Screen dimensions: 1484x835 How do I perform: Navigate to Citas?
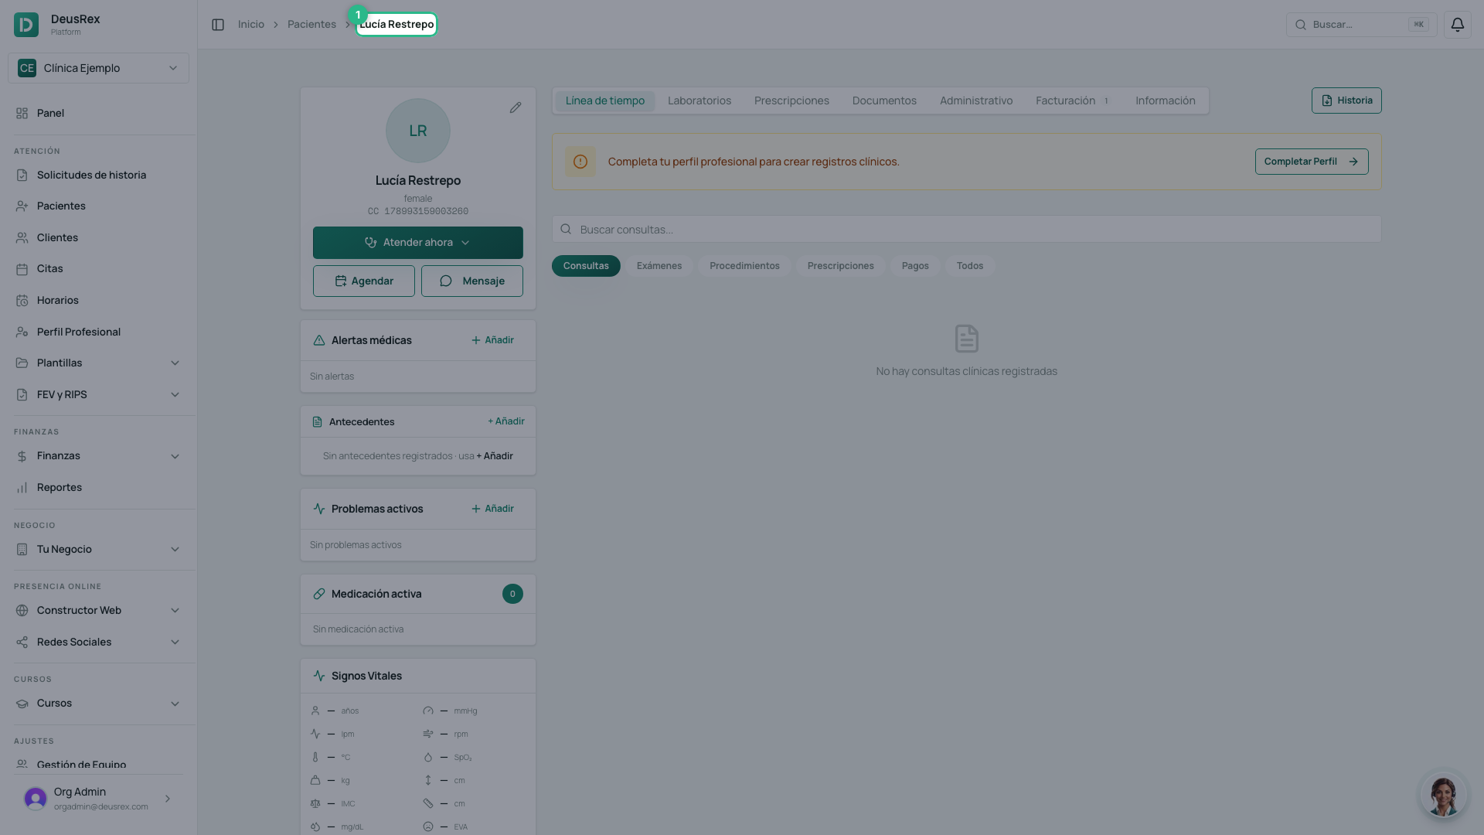[99, 268]
